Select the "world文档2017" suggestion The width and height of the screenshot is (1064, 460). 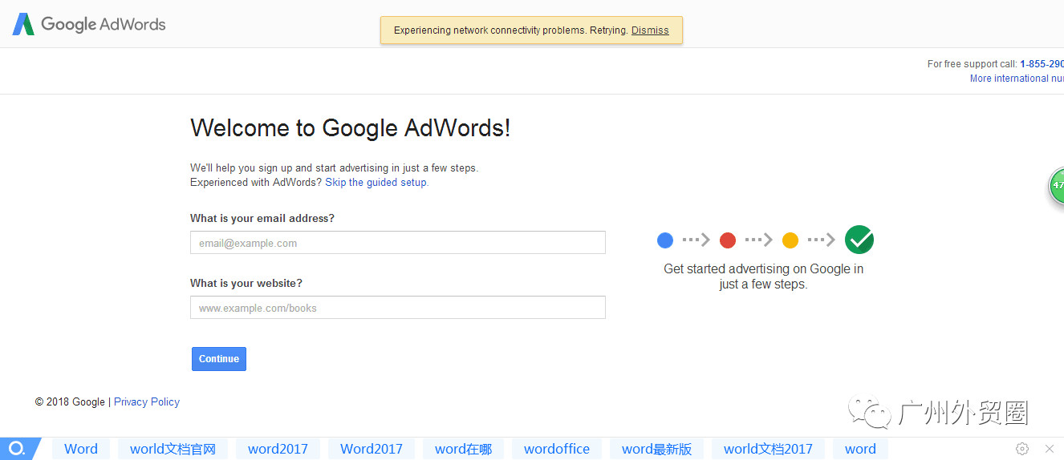click(768, 449)
